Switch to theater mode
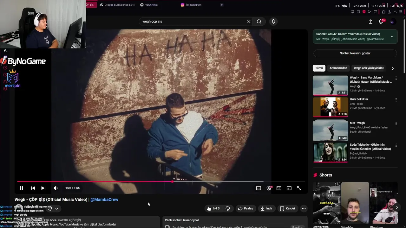 pyautogui.click(x=279, y=188)
